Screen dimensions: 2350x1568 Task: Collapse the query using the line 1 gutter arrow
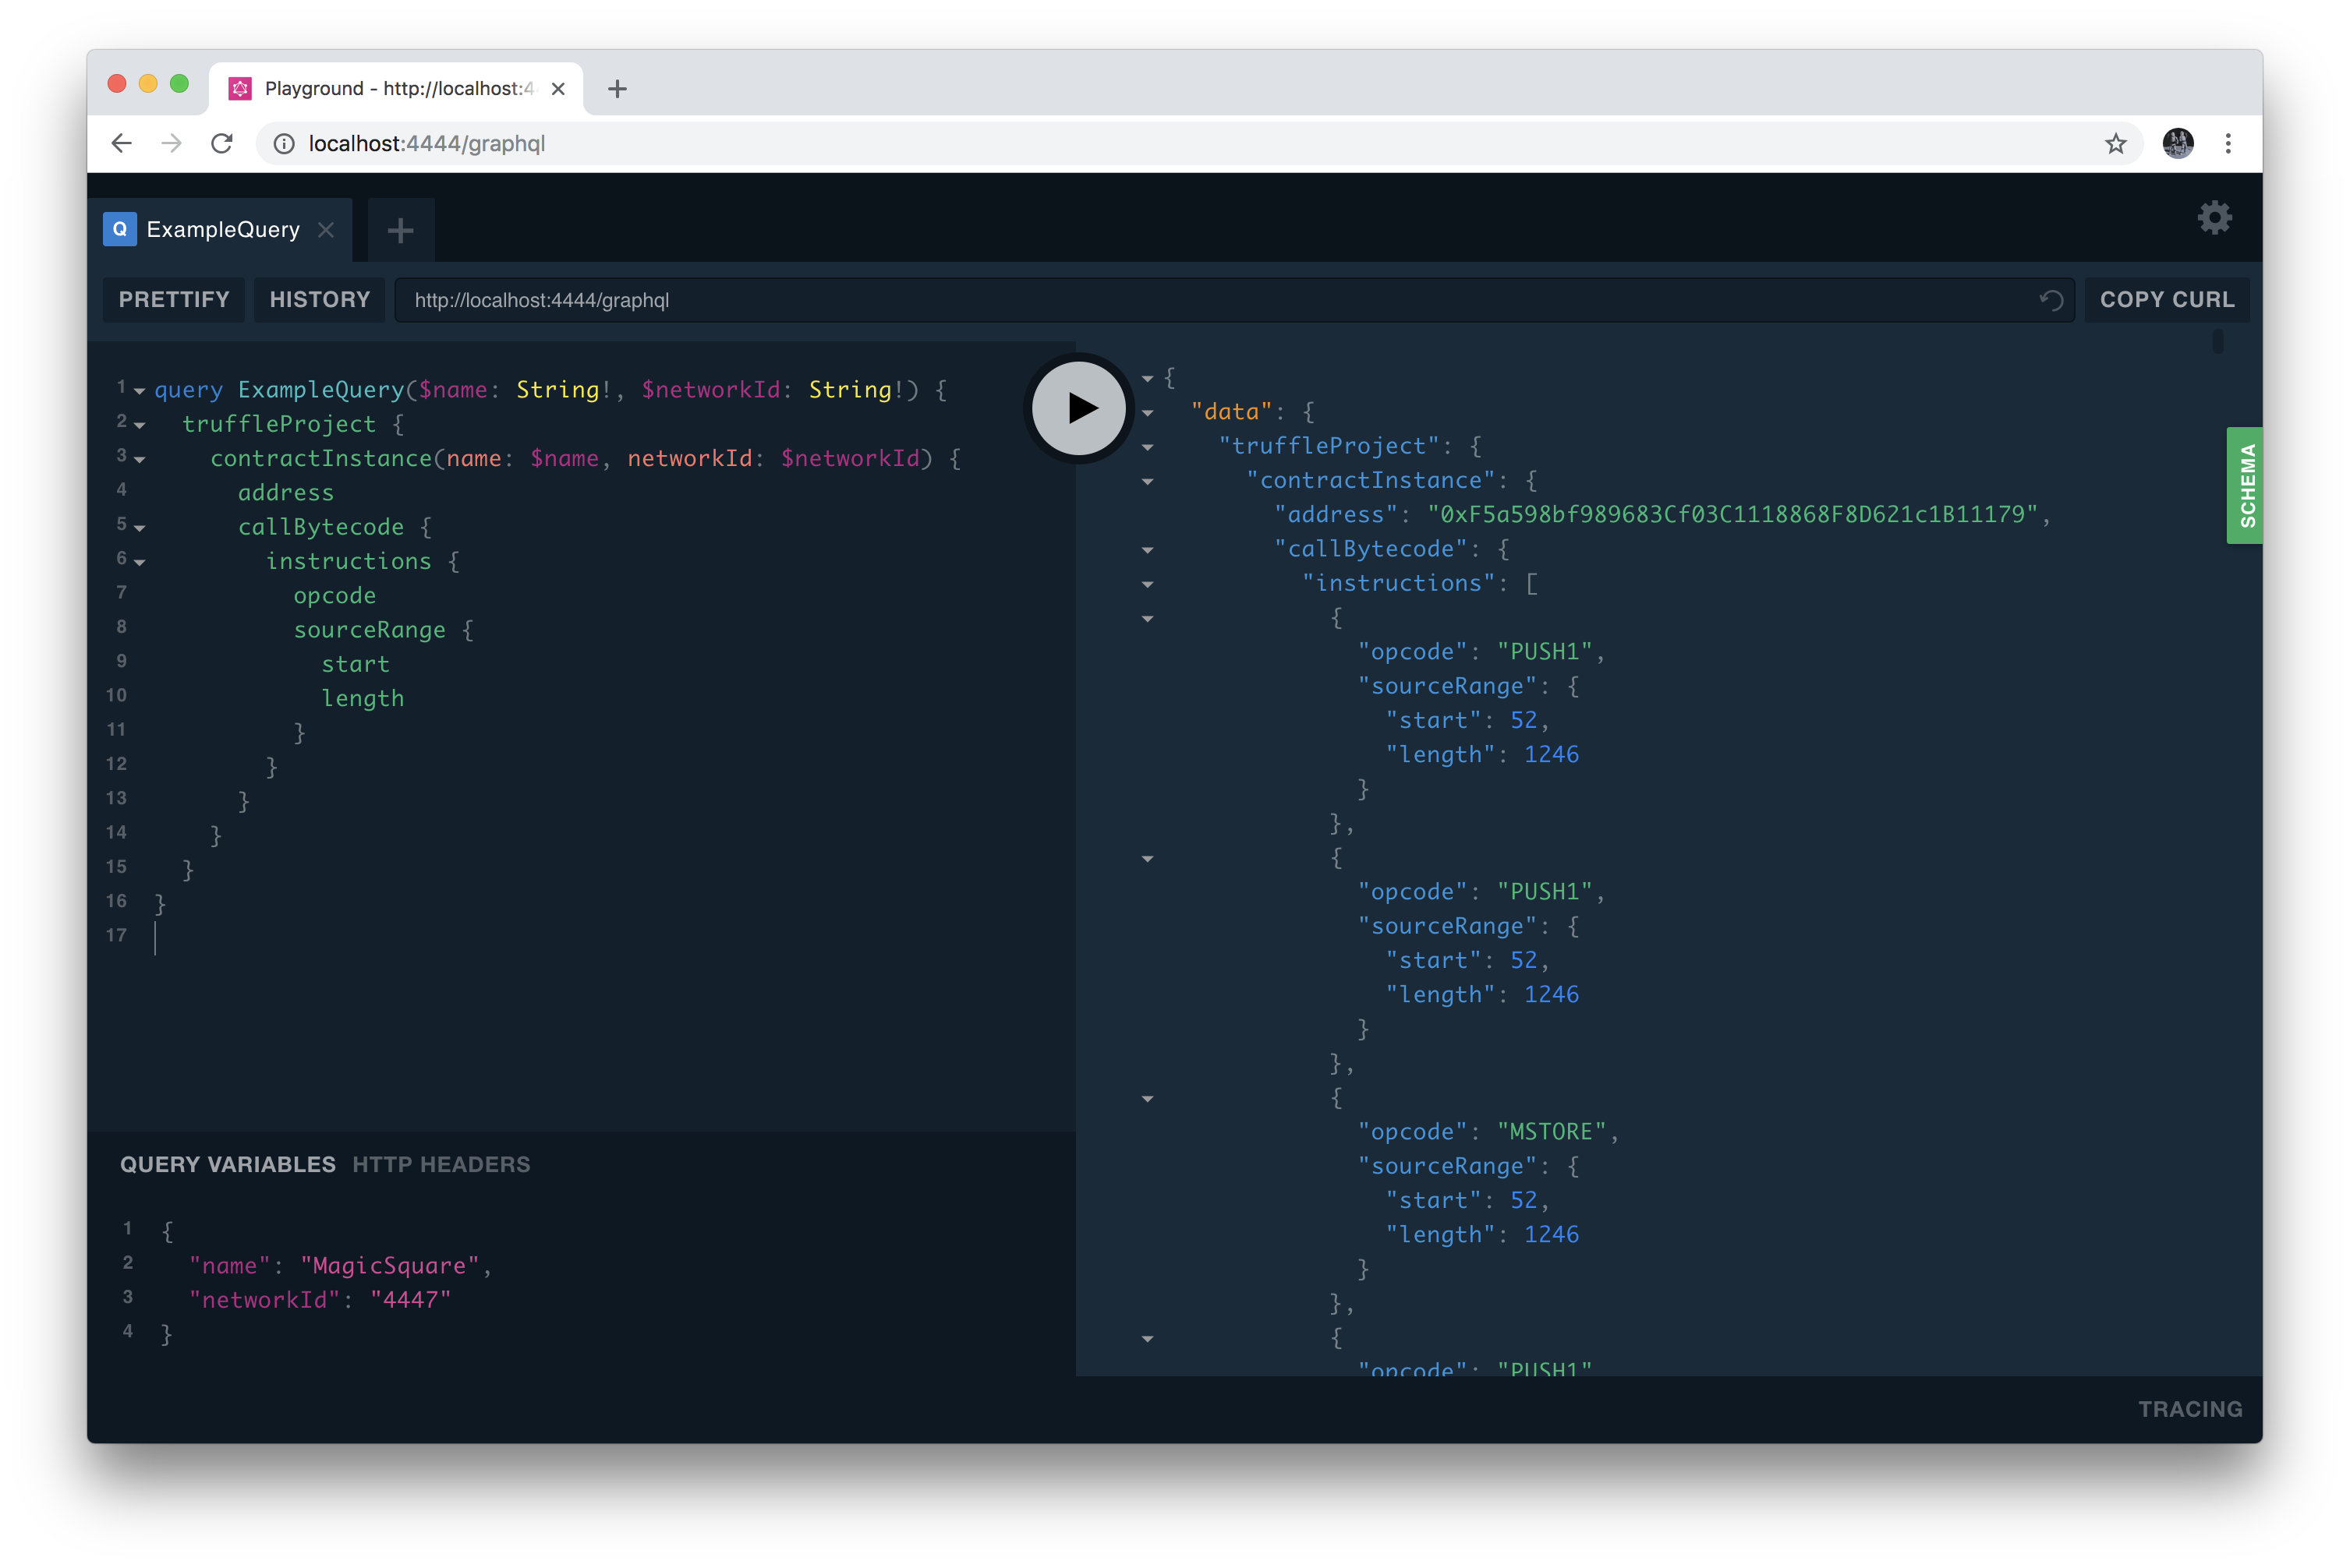pyautogui.click(x=139, y=390)
